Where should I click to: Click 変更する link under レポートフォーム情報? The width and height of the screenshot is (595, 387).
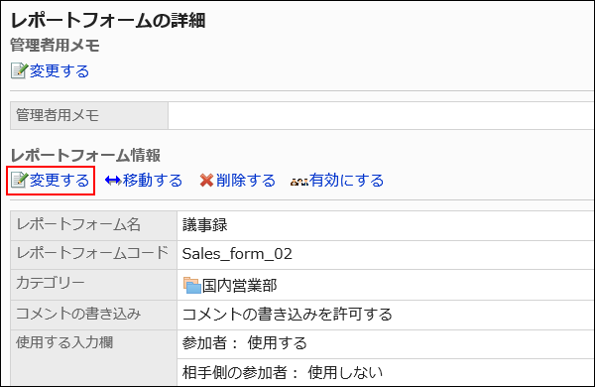59,180
